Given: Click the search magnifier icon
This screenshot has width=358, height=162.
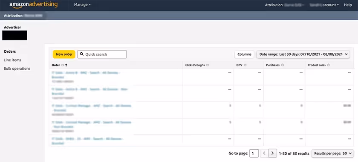Looking at the screenshot, I should pyautogui.click(x=82, y=54).
